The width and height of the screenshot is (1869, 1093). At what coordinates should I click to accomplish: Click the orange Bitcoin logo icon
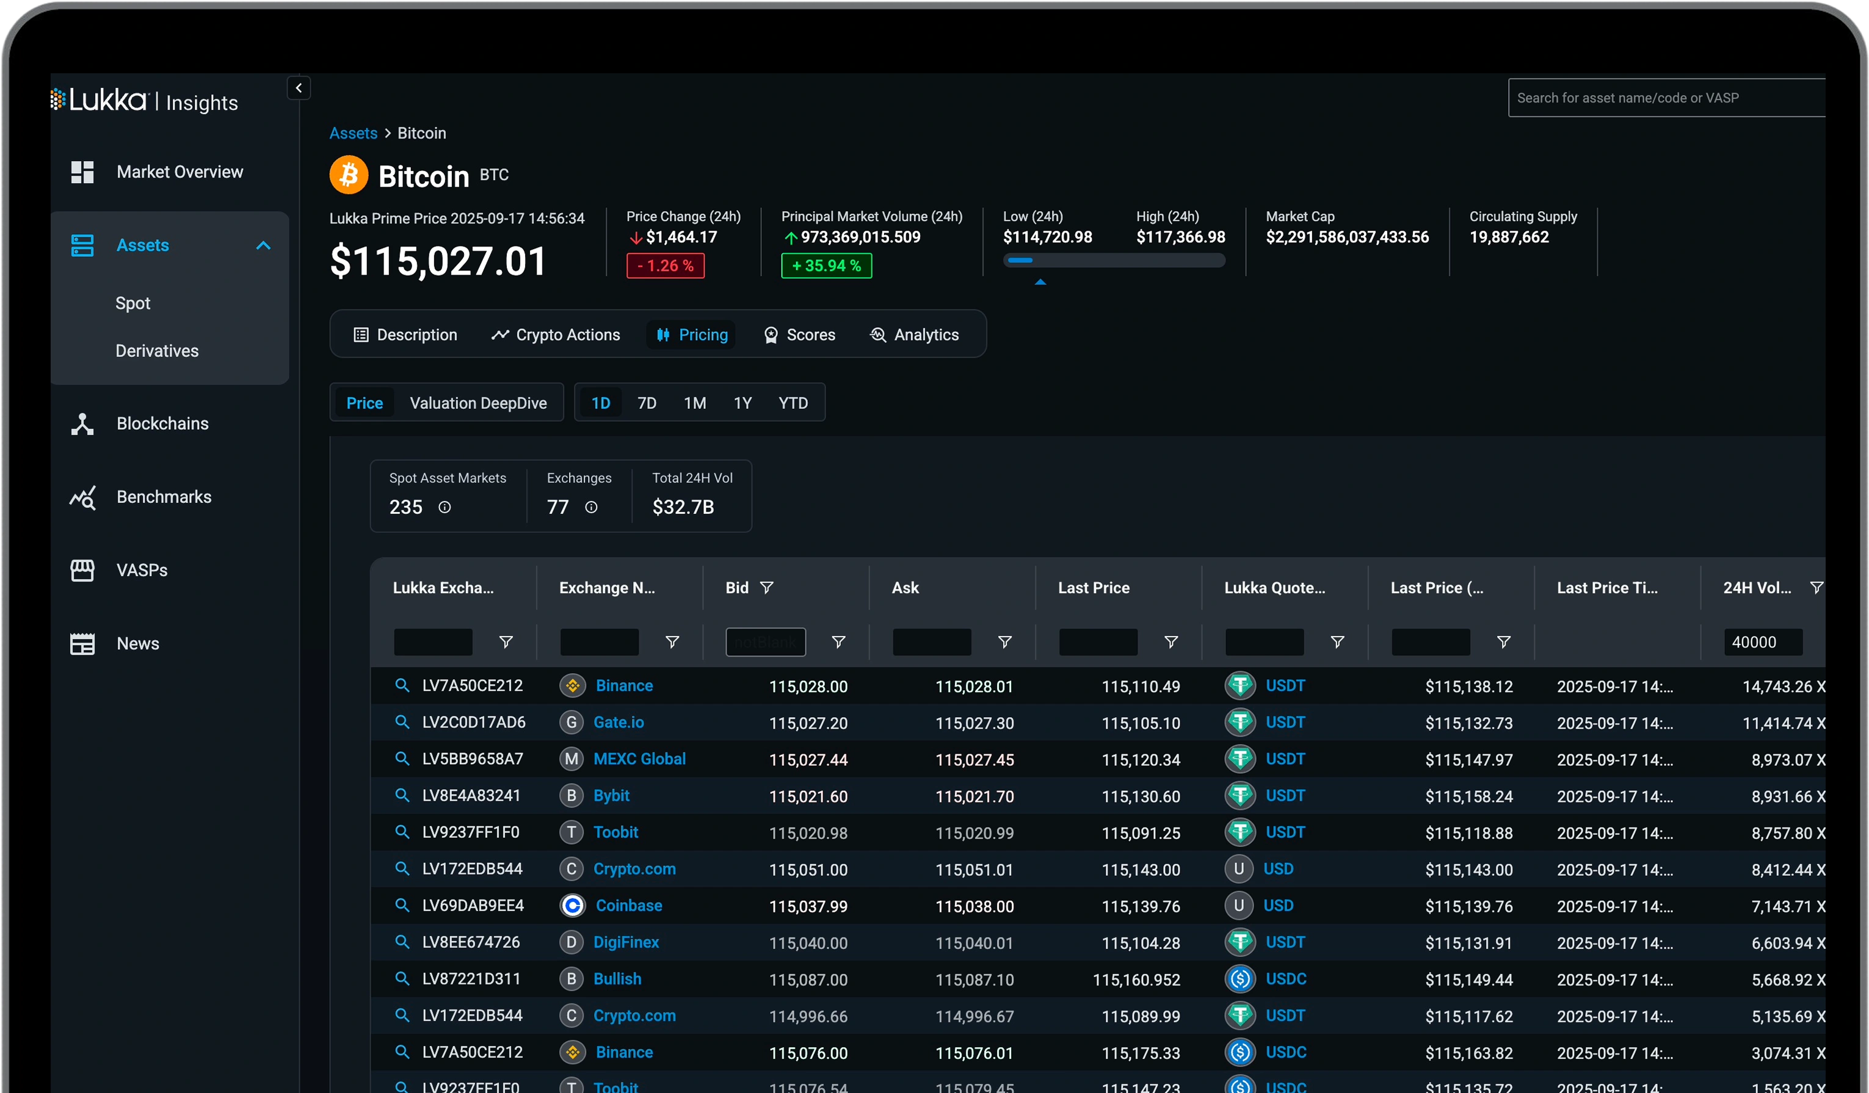(x=349, y=175)
